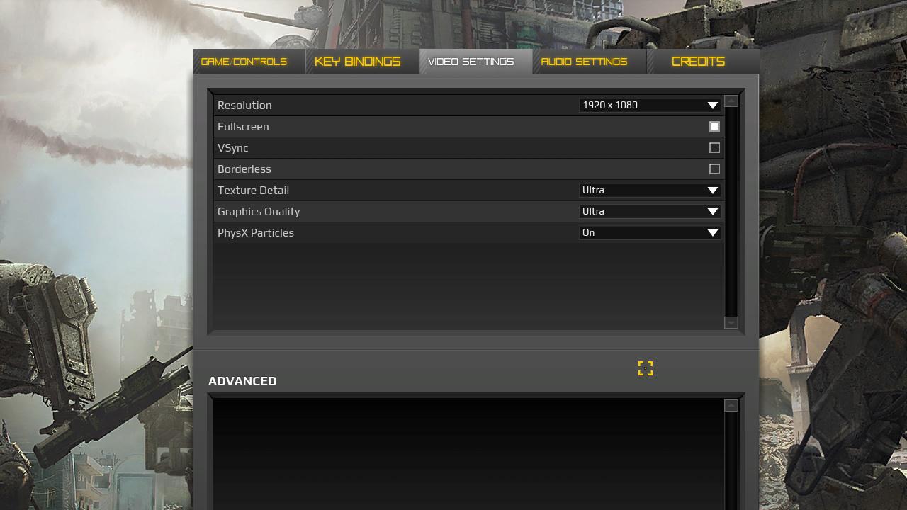Enable the Borderless checkbox

tap(714, 169)
